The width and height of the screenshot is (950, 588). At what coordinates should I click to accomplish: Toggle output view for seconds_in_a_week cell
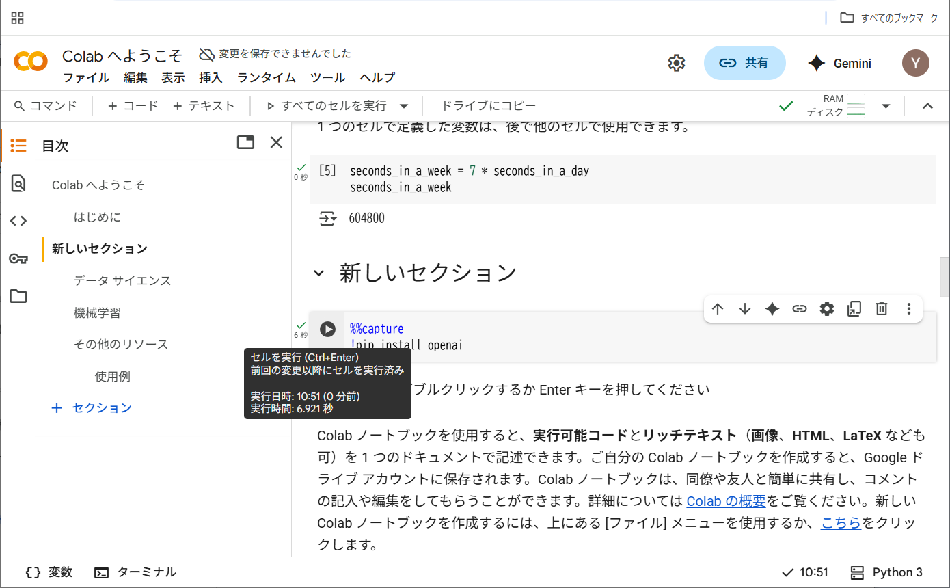(x=328, y=219)
